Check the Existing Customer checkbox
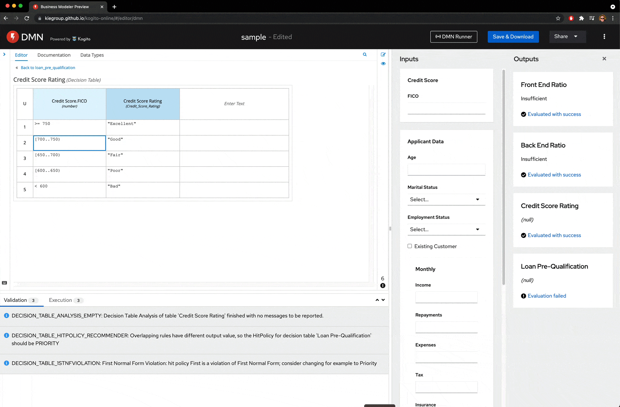 (x=410, y=246)
